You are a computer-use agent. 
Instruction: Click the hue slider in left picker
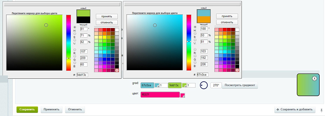point(69,43)
